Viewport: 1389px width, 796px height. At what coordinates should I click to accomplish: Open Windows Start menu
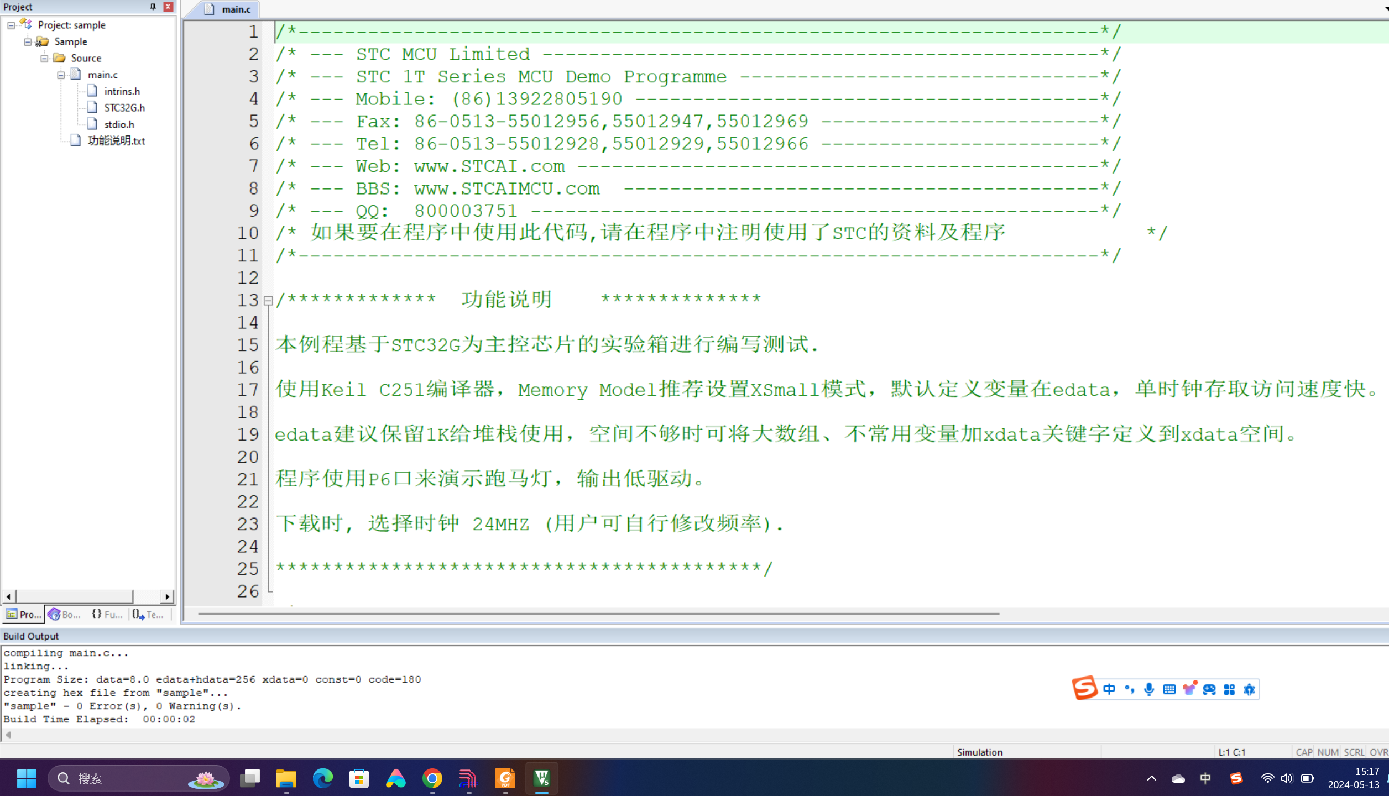point(27,778)
